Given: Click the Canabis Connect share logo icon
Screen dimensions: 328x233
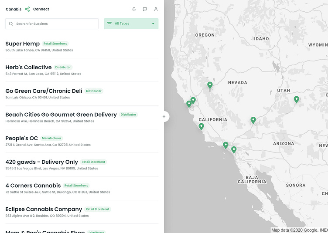Looking at the screenshot, I should tap(27, 9).
